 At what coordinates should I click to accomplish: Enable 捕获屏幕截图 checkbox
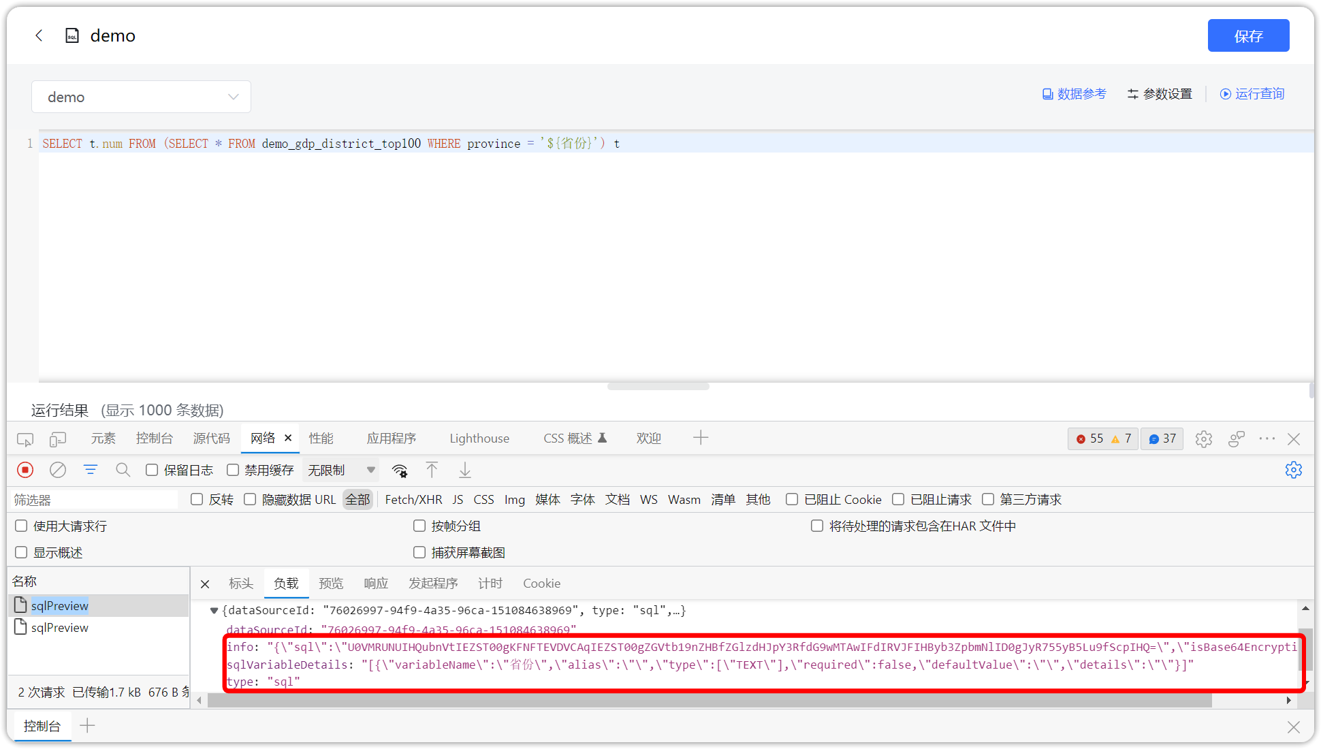(x=419, y=552)
